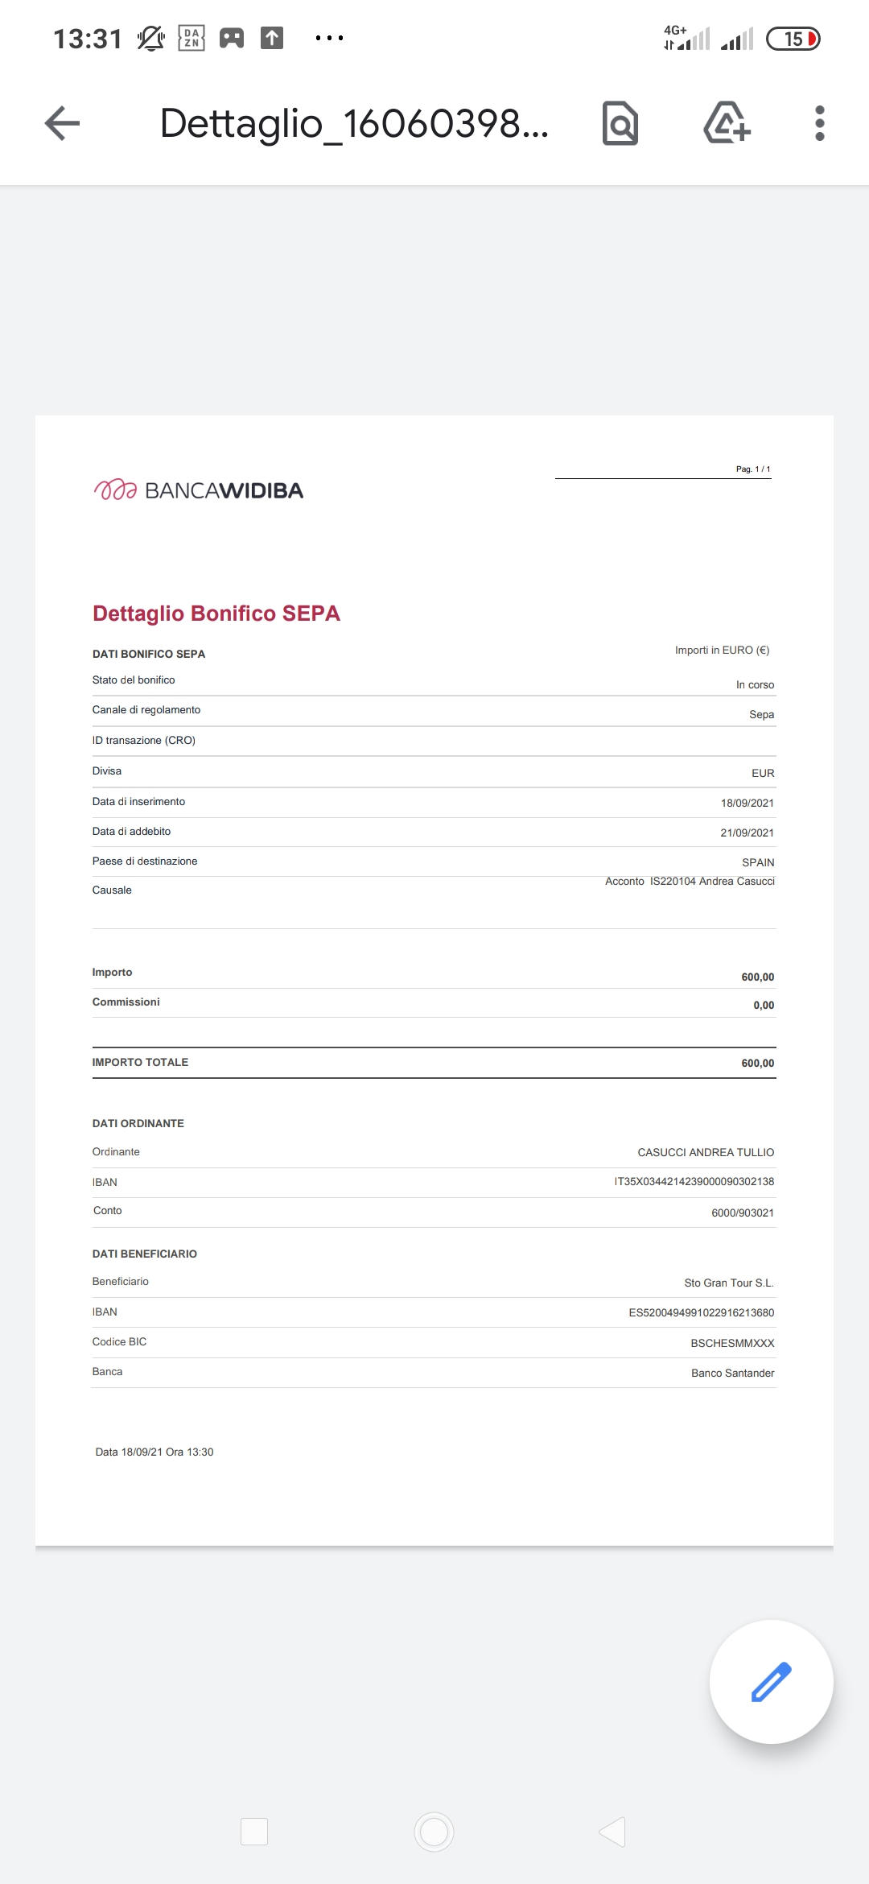Tap the Dettaglio Bonifico SEPA heading
The height and width of the screenshot is (1884, 869).
pyautogui.click(x=216, y=614)
